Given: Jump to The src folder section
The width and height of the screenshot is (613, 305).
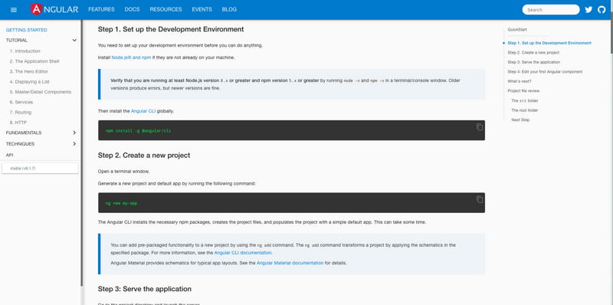Looking at the screenshot, I should click(x=525, y=101).
